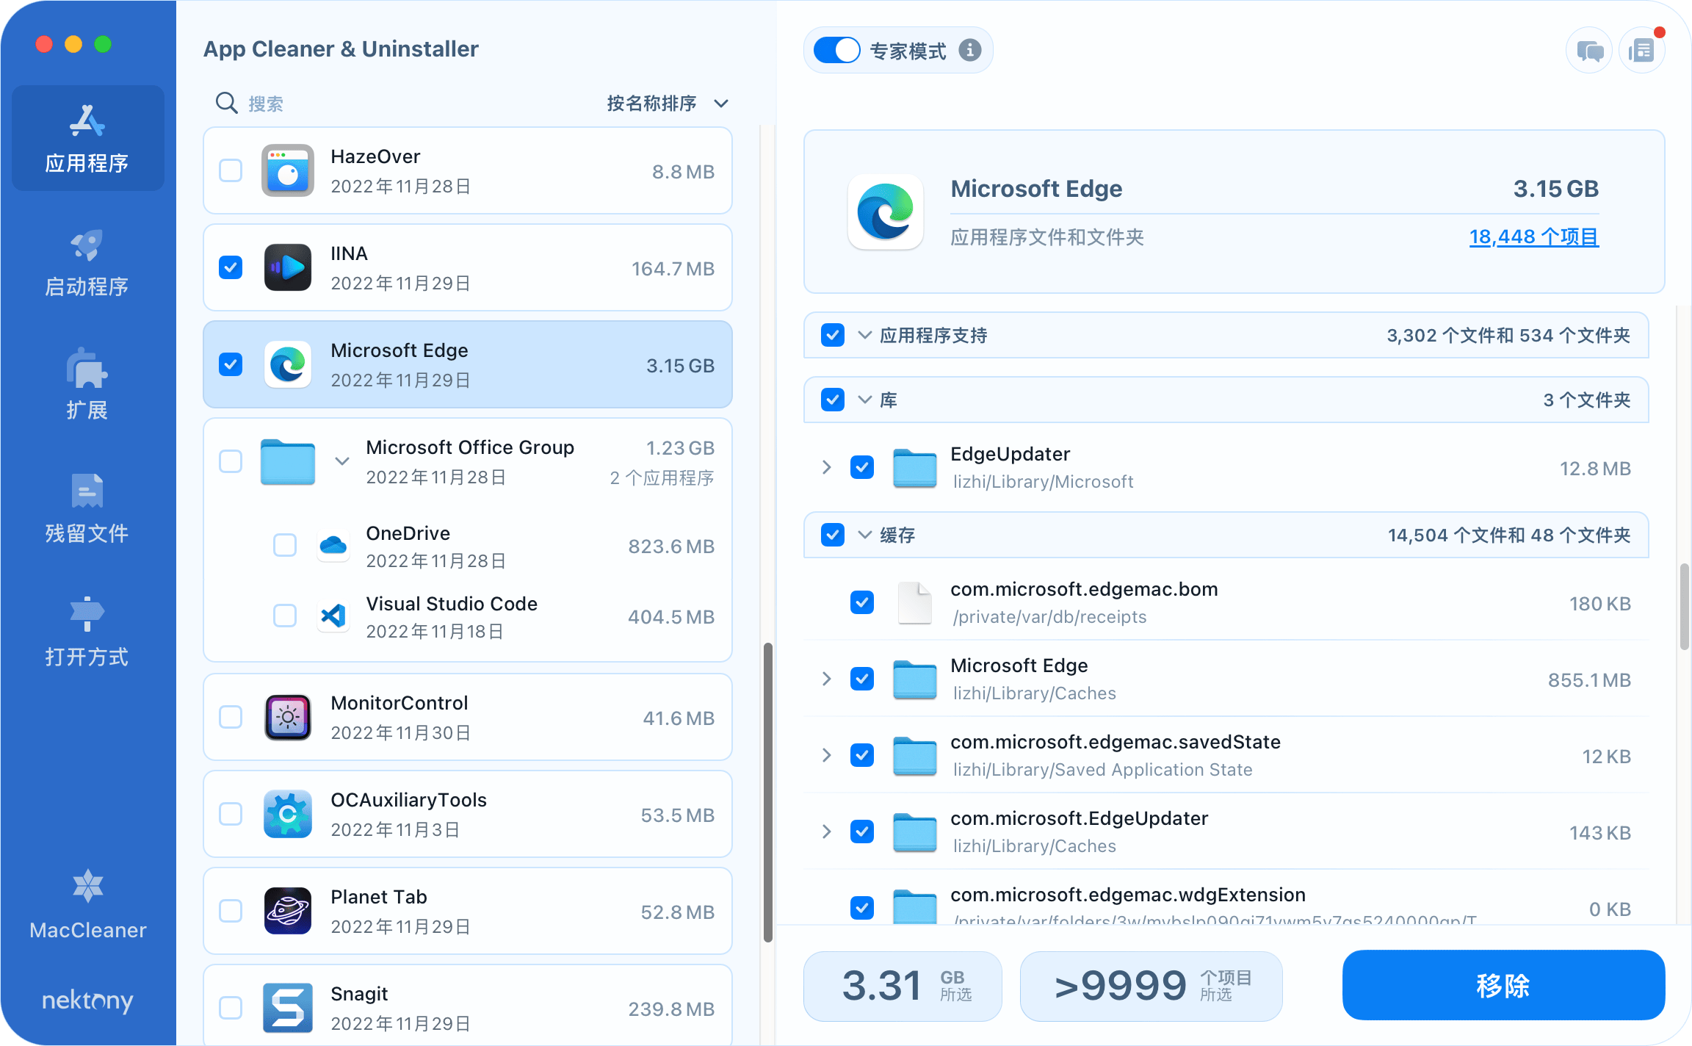The height and width of the screenshot is (1046, 1692).
Task: Check the HazeOver app checkbox
Action: click(x=231, y=170)
